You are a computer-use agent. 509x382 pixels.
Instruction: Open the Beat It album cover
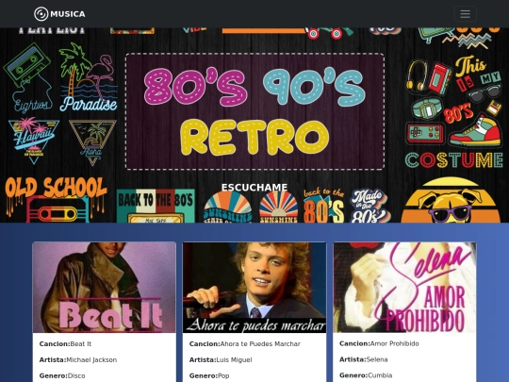coord(105,288)
